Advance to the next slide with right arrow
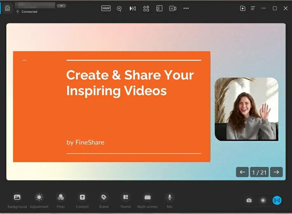This screenshot has width=292, height=214. pos(276,172)
